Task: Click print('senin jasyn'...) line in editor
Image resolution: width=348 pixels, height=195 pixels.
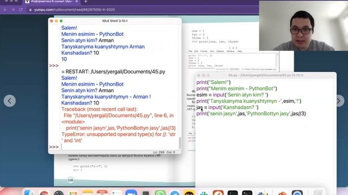Action: [x=251, y=113]
